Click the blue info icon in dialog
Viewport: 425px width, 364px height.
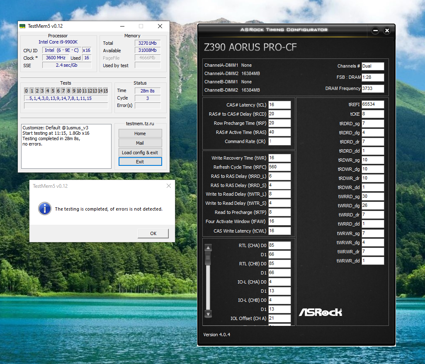point(45,209)
